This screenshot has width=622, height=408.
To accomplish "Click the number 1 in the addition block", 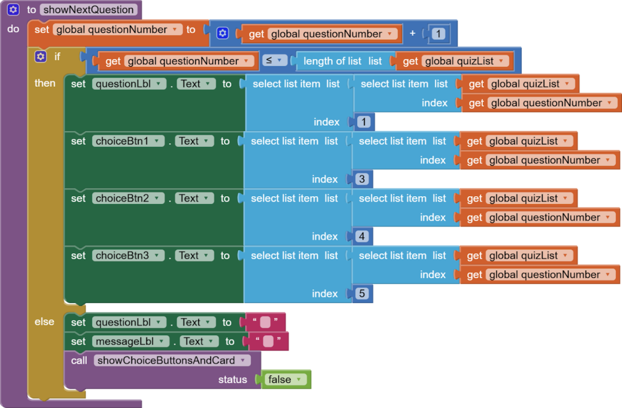I will pos(438,34).
